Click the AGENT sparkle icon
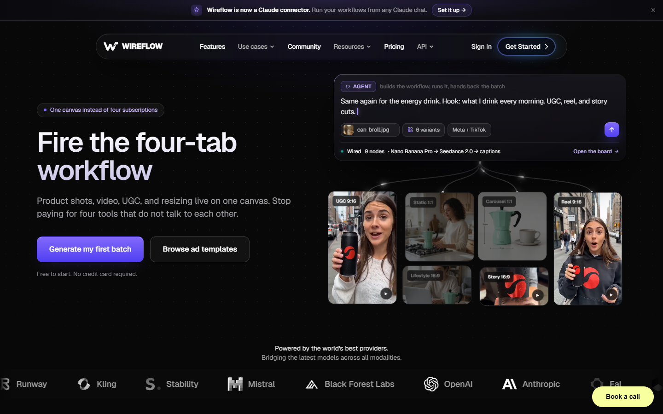Viewport: 663px width, 414px height. [348, 86]
